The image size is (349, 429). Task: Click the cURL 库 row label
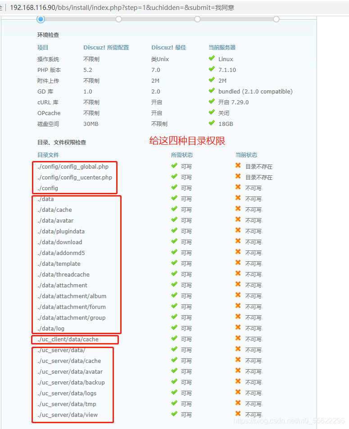[48, 103]
